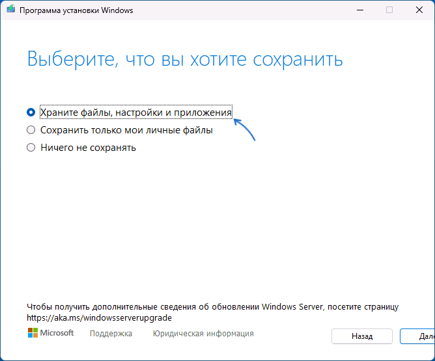
Task: Click the Microsoft logo
Action: [x=51, y=333]
